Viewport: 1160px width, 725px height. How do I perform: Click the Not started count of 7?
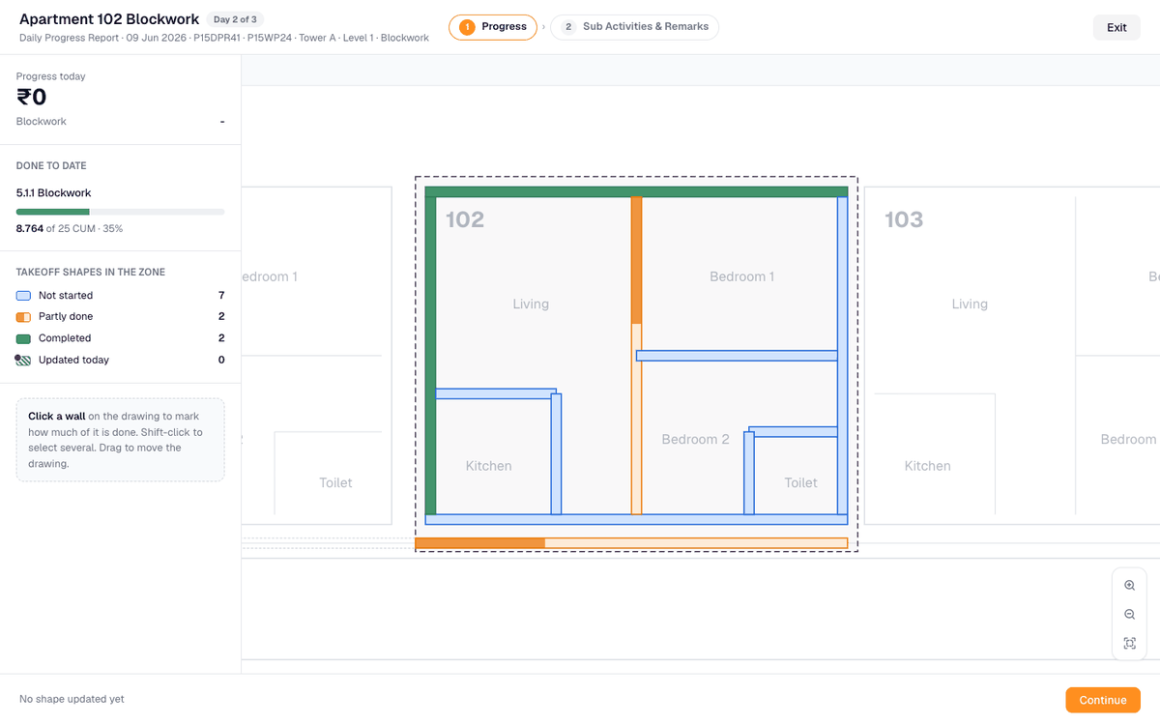(x=221, y=296)
